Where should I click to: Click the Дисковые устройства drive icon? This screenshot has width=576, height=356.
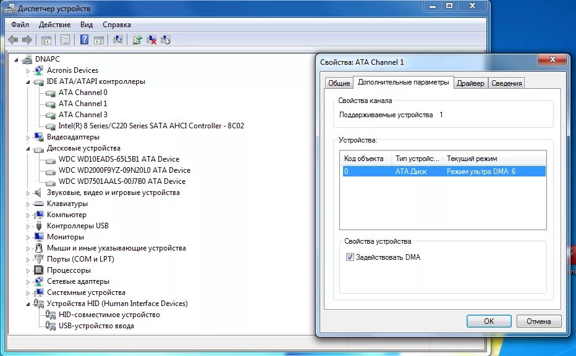coord(38,149)
